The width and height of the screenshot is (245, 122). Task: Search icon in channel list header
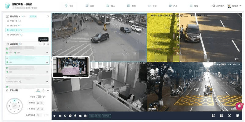click(44, 44)
